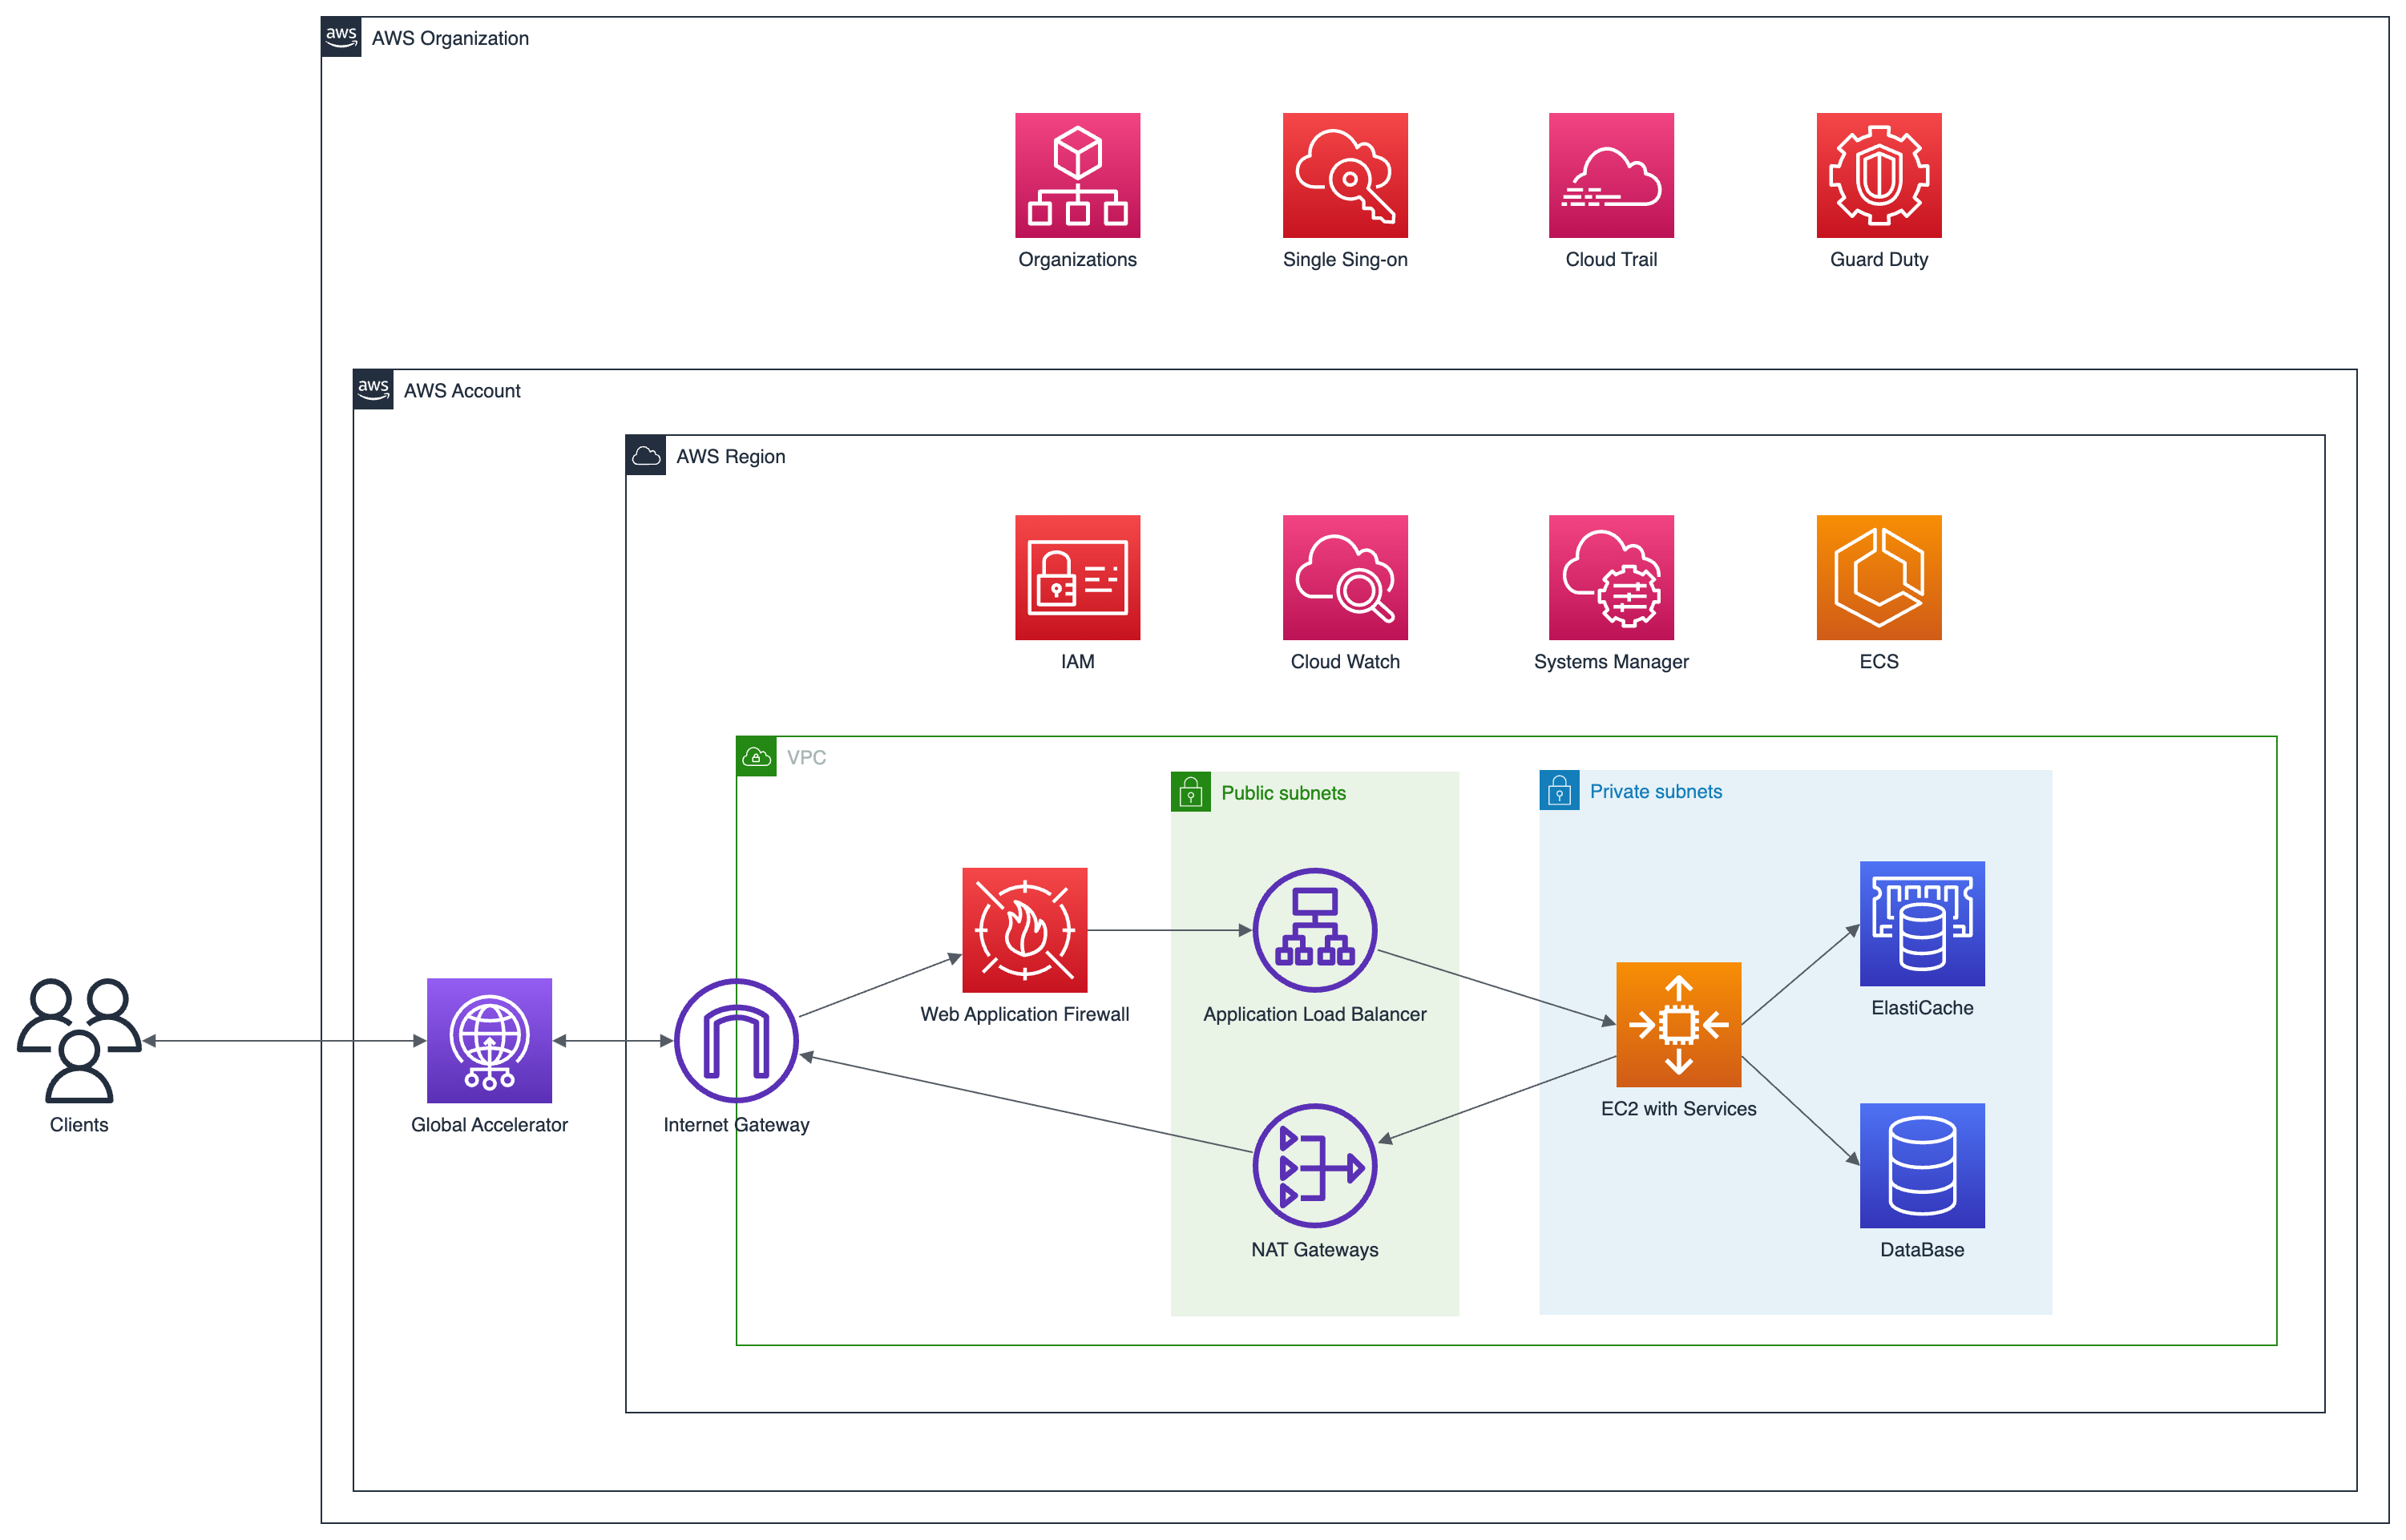Image resolution: width=2406 pixels, height=1540 pixels.
Task: Click the AWS Region label
Action: coord(731,456)
